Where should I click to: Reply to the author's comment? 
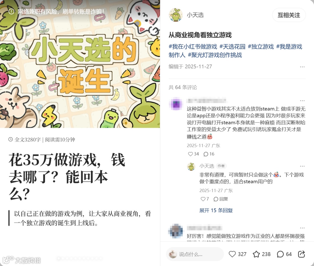(221, 199)
